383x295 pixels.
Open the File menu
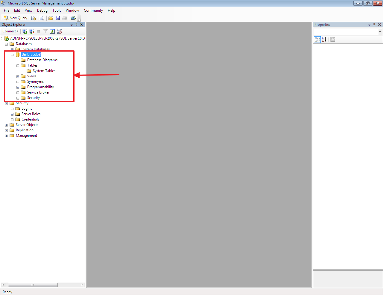(x=7, y=10)
